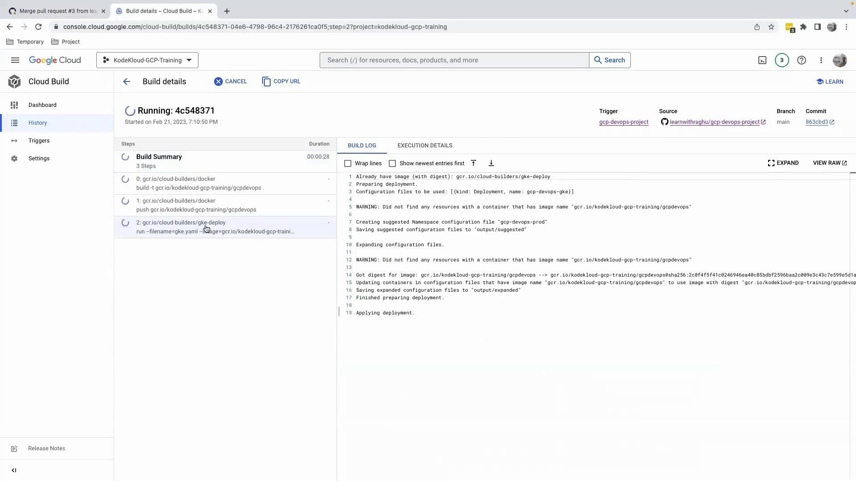Open the KodeKloud-GCP-Training project selector dropdown
This screenshot has height=481, width=856.
[x=147, y=60]
